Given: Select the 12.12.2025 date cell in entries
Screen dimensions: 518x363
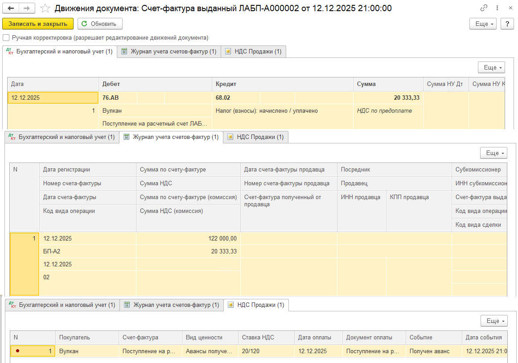Looking at the screenshot, I should [53, 98].
